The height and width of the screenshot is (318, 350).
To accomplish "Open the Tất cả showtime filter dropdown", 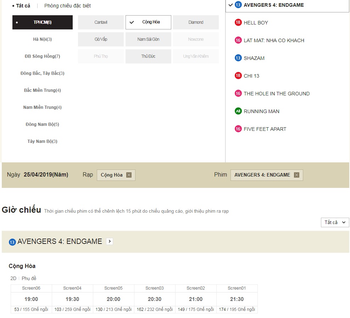I will coord(335,222).
